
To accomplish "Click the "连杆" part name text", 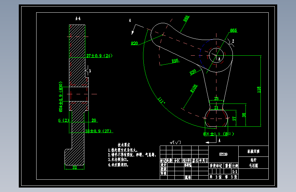I will 254,160.
